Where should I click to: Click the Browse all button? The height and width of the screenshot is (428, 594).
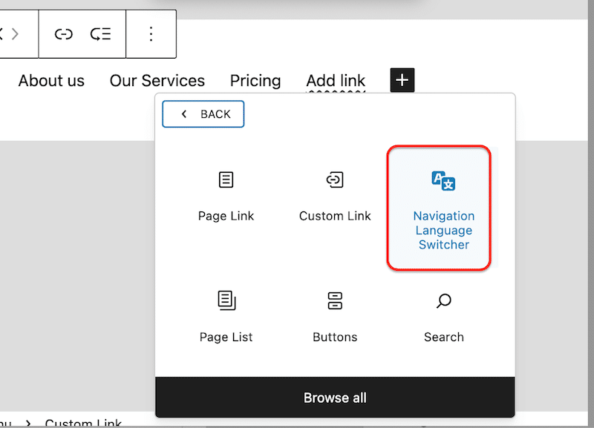(x=335, y=398)
